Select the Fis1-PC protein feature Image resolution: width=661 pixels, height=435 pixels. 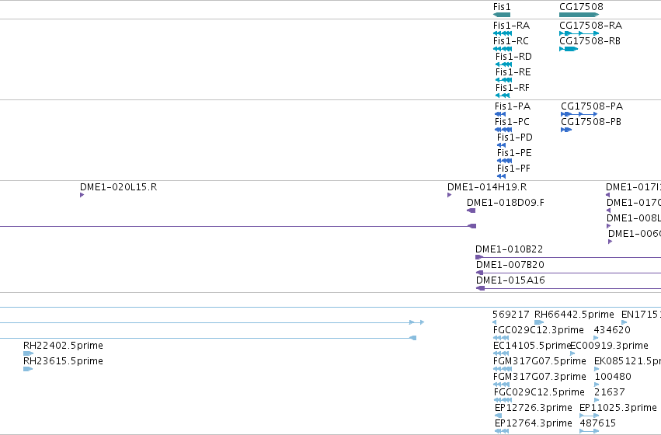pyautogui.click(x=512, y=122)
